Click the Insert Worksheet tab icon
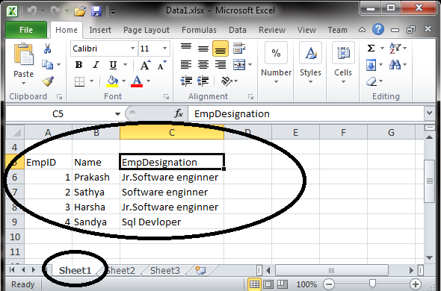The image size is (441, 291). tap(200, 270)
